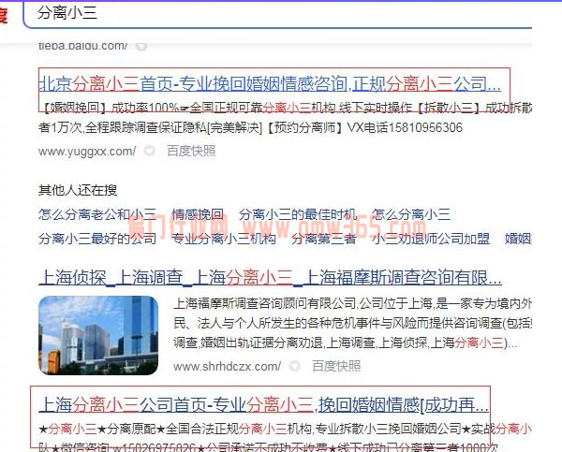Viewport: 562px width, 452px height.
Task: Select related search 分离小三最好的公司
Action: pos(97,239)
